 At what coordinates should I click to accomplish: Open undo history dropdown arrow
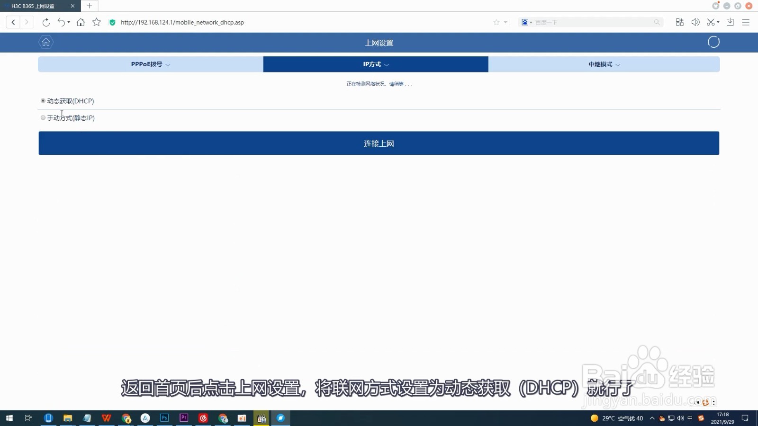(69, 22)
